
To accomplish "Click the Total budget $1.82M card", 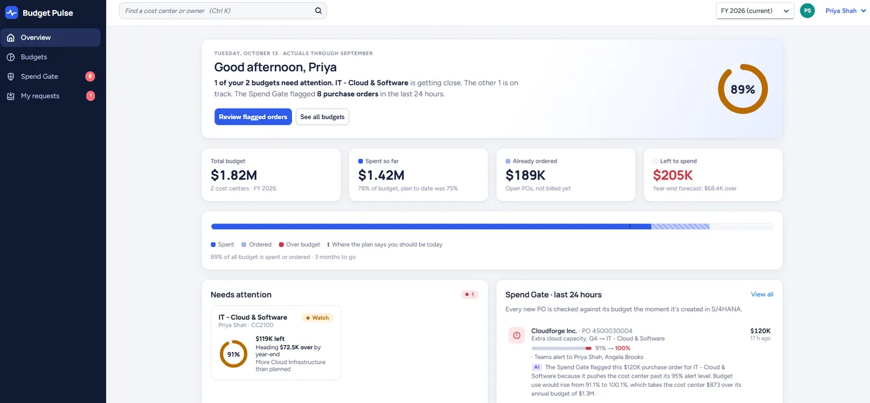I will [x=271, y=174].
